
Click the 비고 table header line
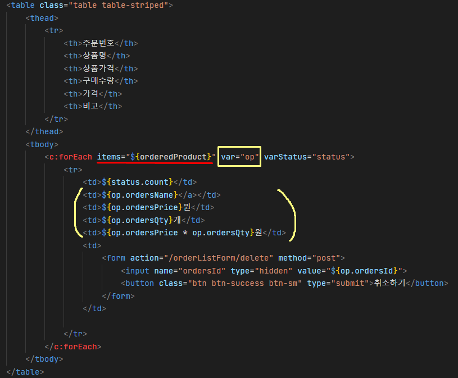pyautogui.click(x=93, y=106)
